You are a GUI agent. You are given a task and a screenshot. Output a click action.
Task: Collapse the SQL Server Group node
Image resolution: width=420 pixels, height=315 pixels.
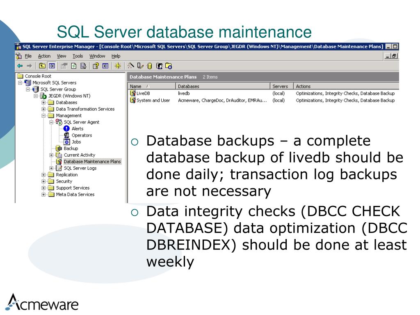click(x=28, y=89)
